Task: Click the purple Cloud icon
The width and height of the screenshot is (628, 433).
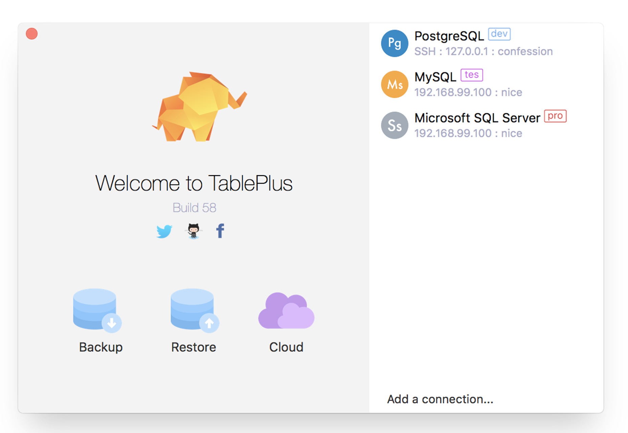Action: pos(286,311)
